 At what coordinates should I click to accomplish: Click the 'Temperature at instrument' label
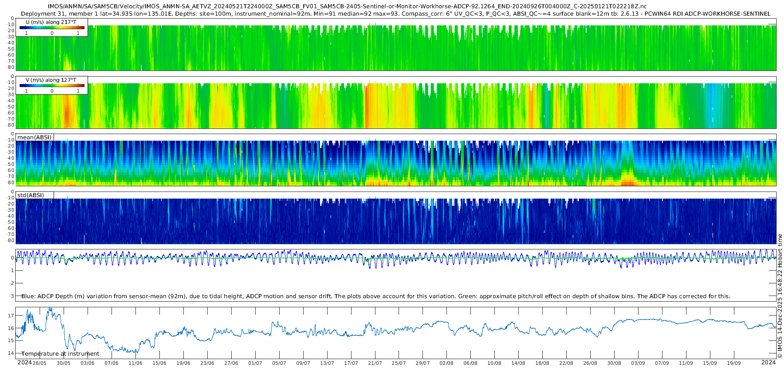61,354
